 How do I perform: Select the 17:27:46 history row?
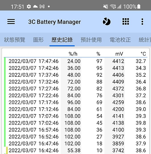click(76, 89)
